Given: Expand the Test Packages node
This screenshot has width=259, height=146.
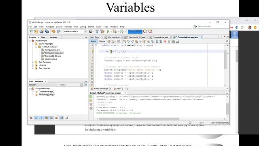Looking at the screenshot, I should (33, 62).
